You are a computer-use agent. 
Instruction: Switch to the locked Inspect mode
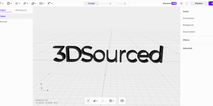(121, 3)
